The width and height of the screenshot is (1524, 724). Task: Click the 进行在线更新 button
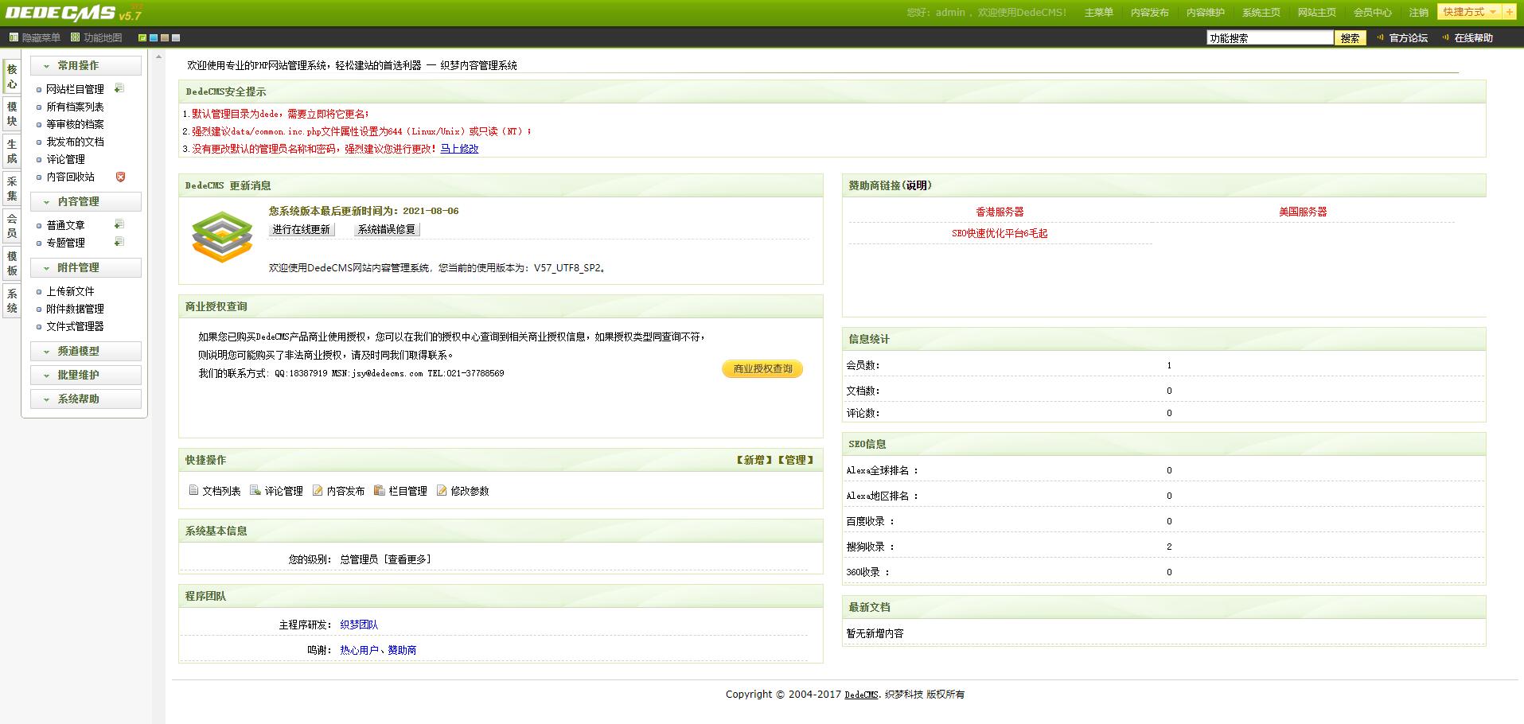[301, 229]
